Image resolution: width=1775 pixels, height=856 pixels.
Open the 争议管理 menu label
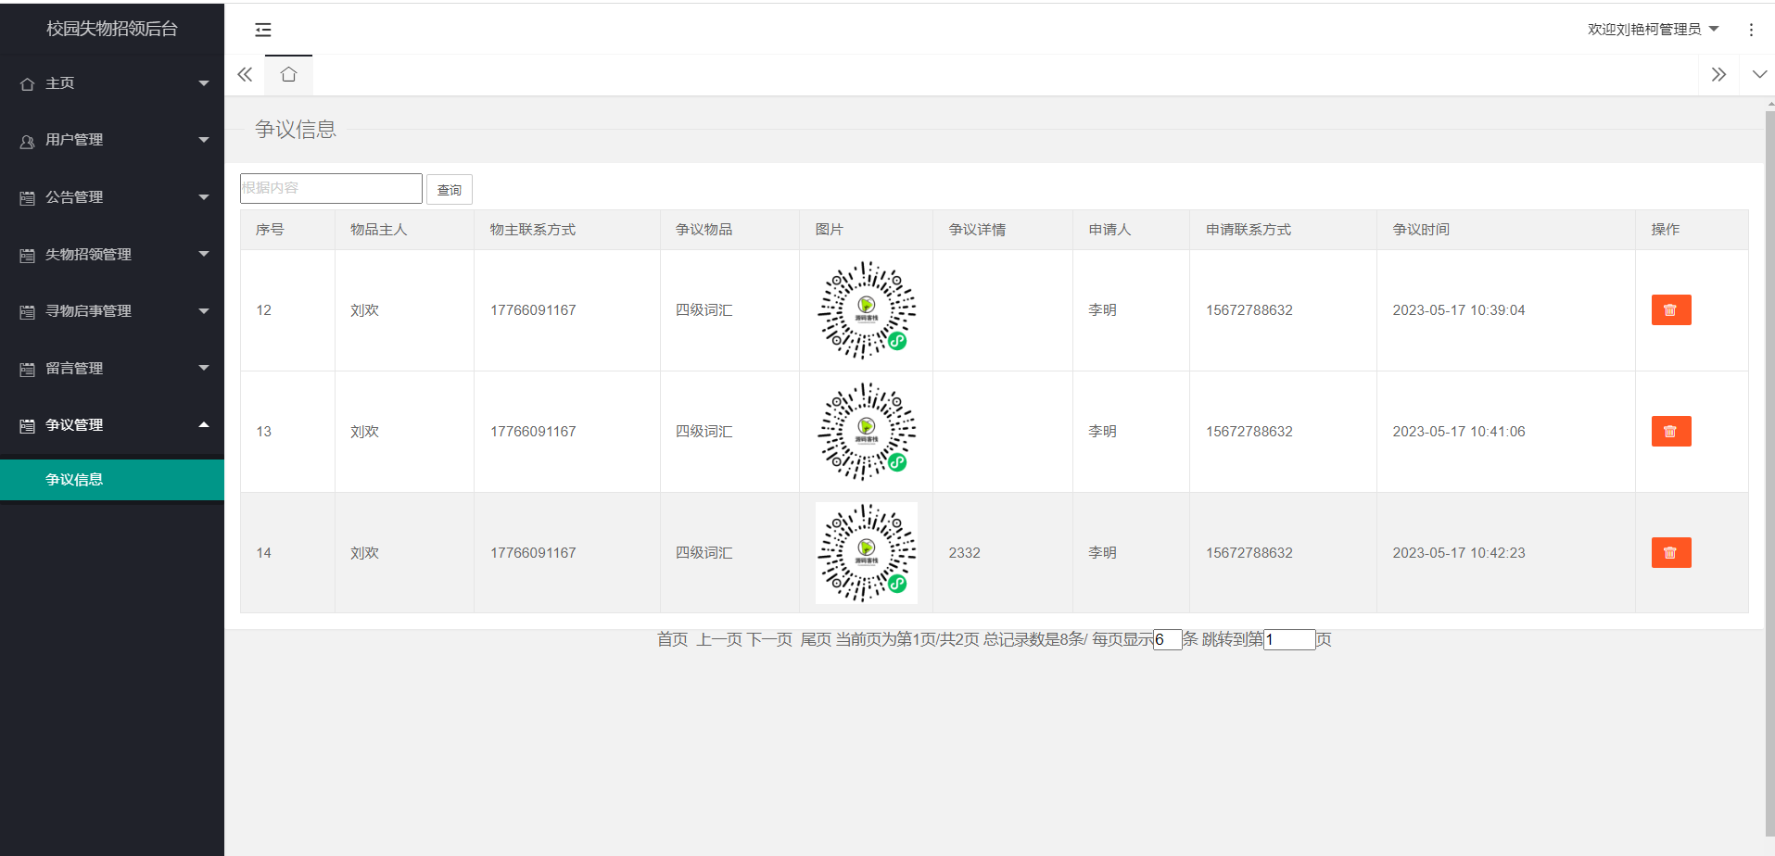point(74,425)
